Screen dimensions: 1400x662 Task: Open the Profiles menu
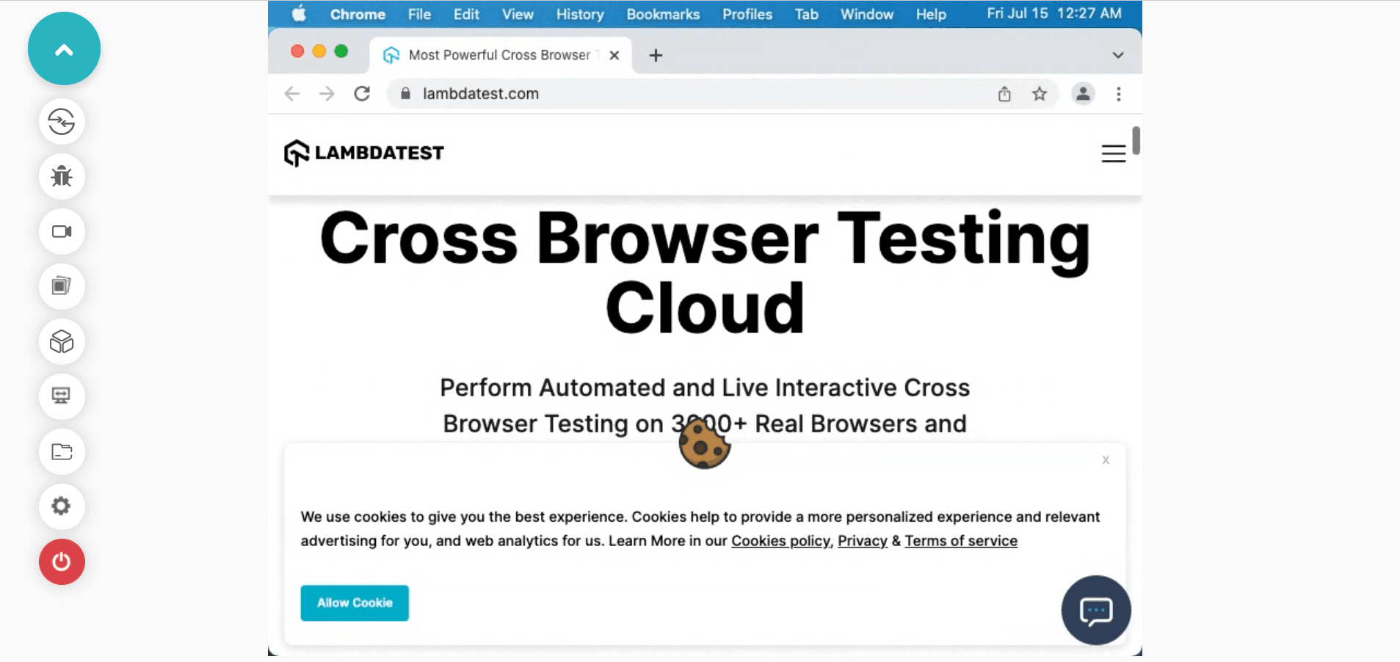[x=747, y=14]
